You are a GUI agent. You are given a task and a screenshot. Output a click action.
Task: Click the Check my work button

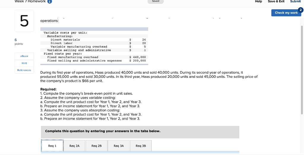(x=286, y=13)
